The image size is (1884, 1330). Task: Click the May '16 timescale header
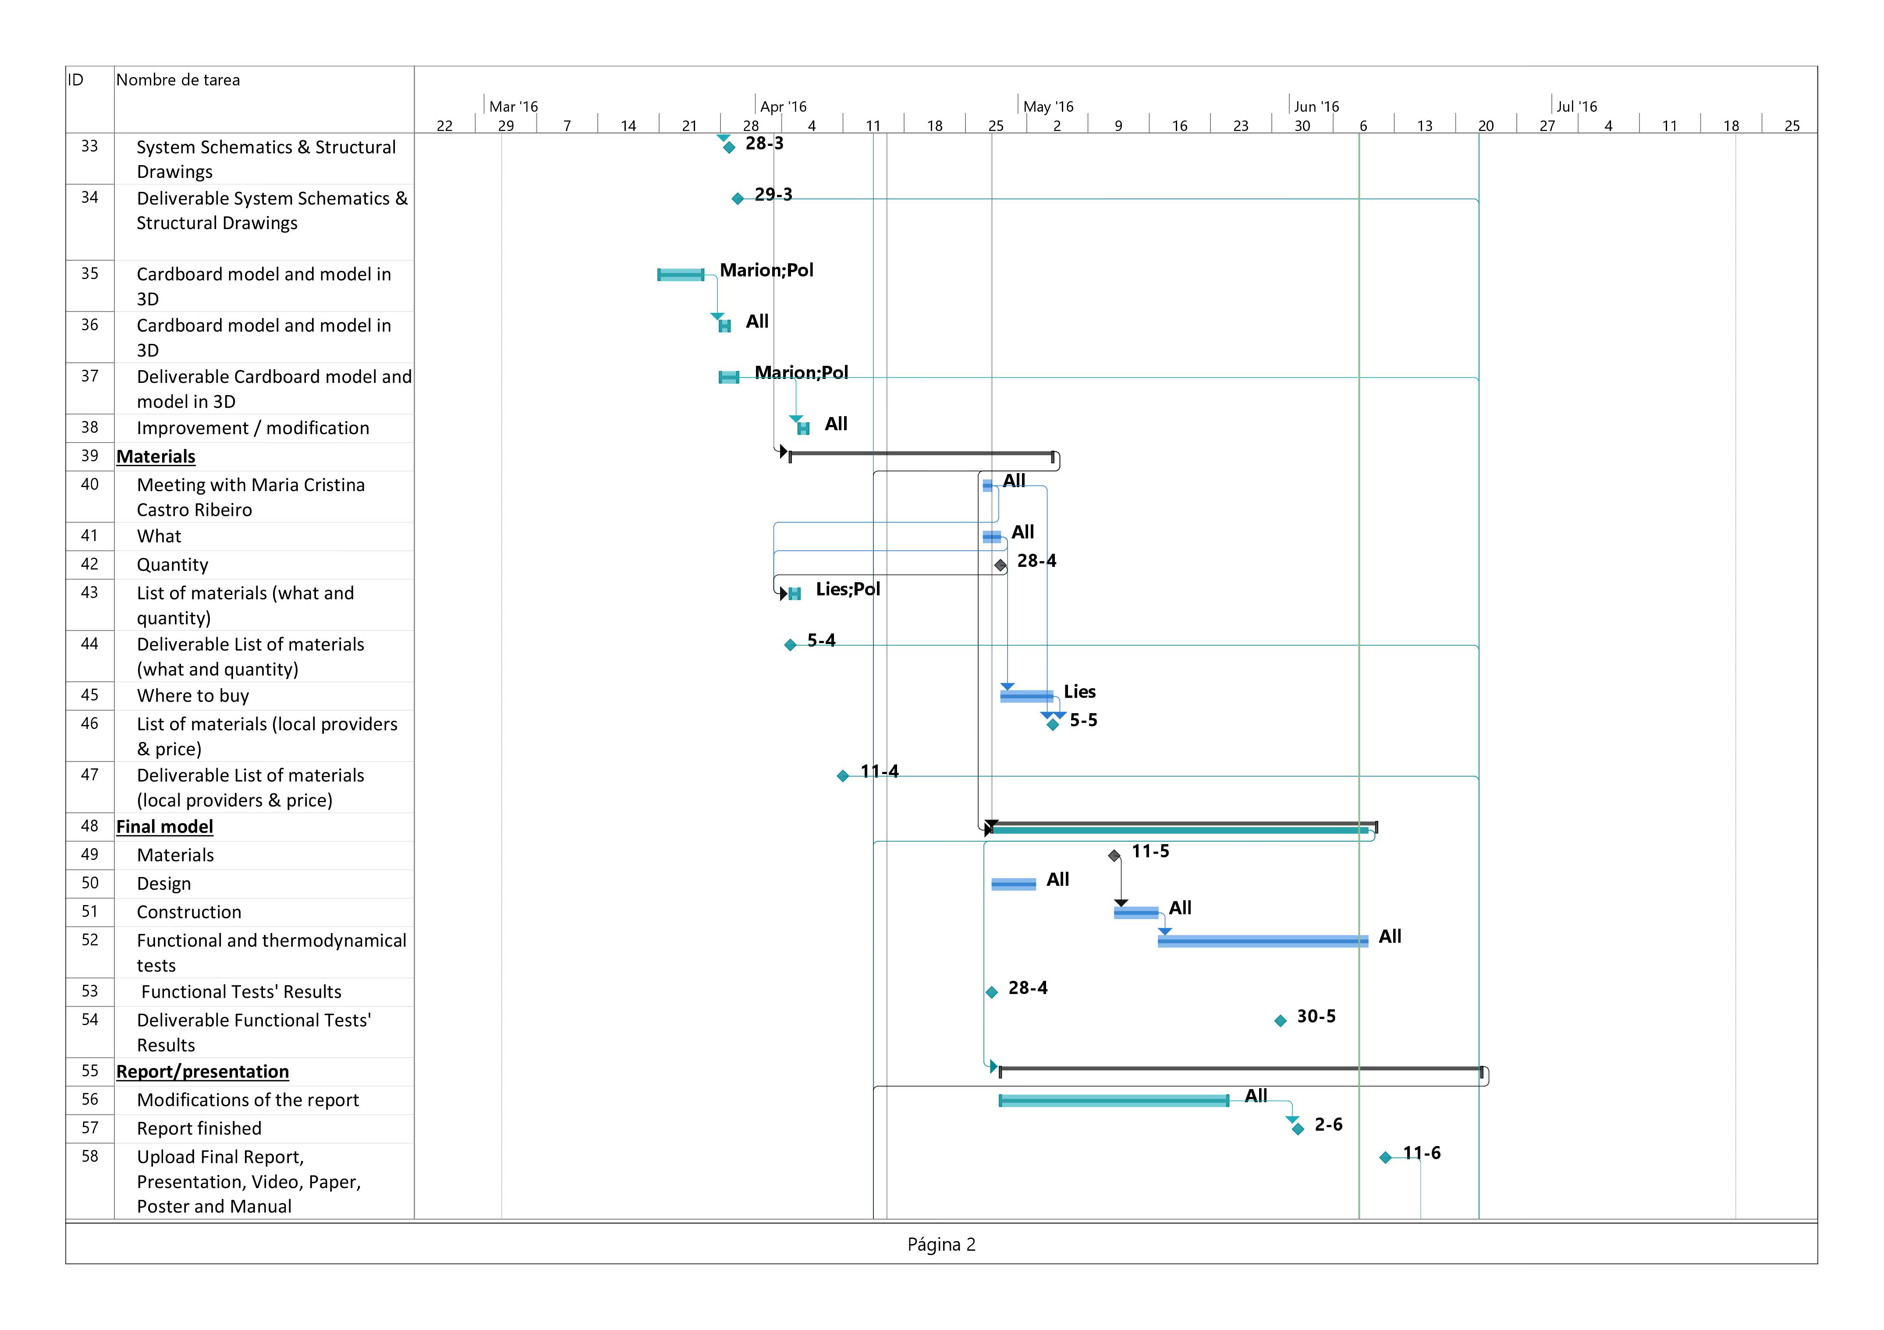point(1048,106)
